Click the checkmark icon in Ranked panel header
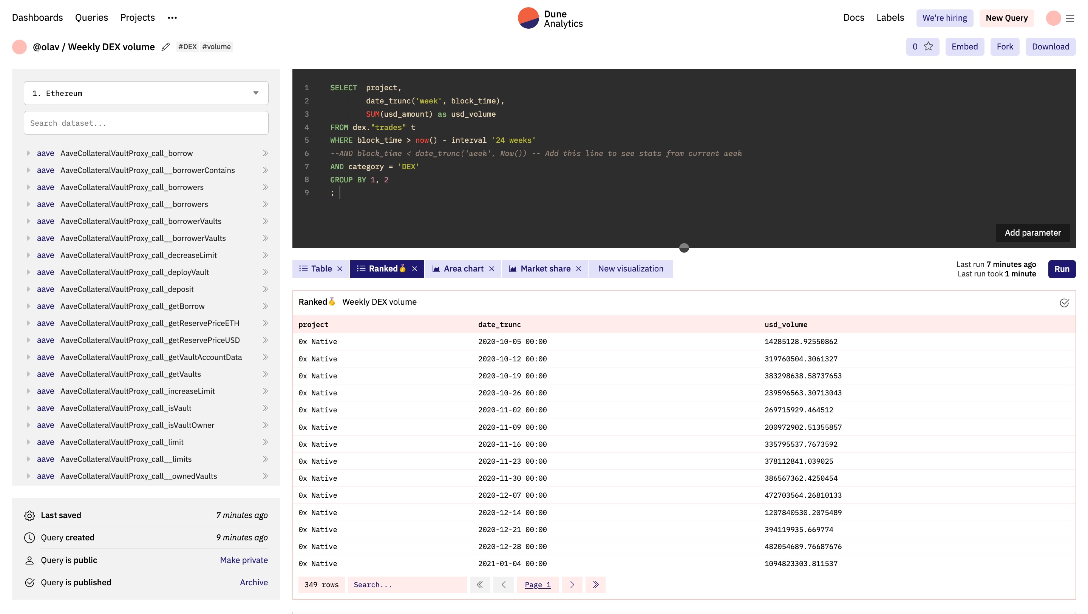The height and width of the screenshot is (614, 1088). pos(1064,303)
